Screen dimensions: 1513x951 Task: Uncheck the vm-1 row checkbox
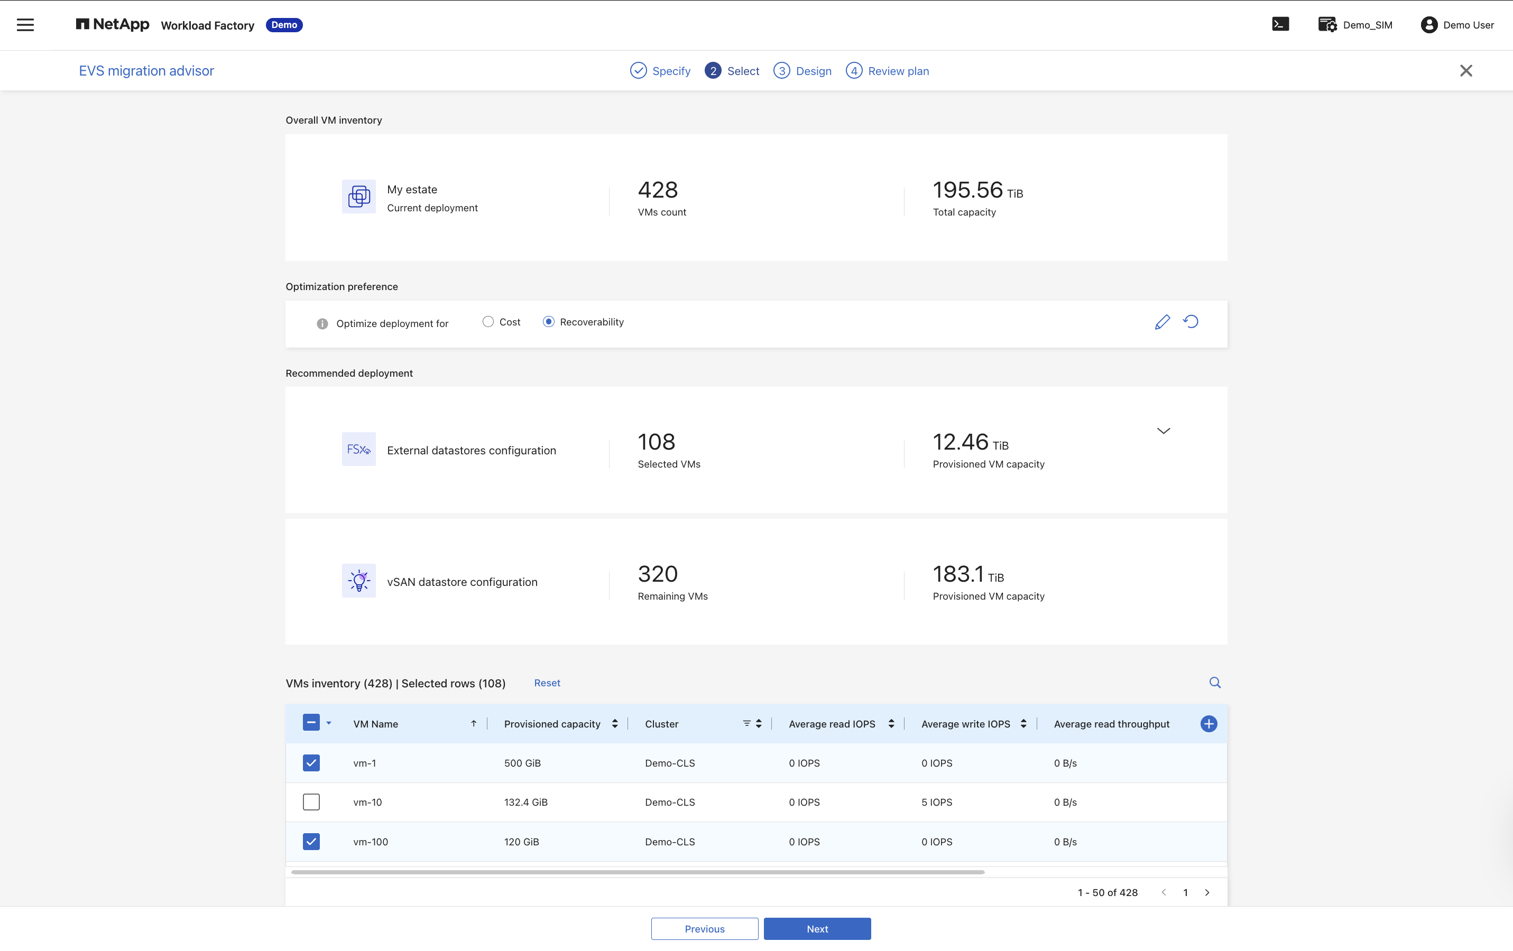(311, 763)
